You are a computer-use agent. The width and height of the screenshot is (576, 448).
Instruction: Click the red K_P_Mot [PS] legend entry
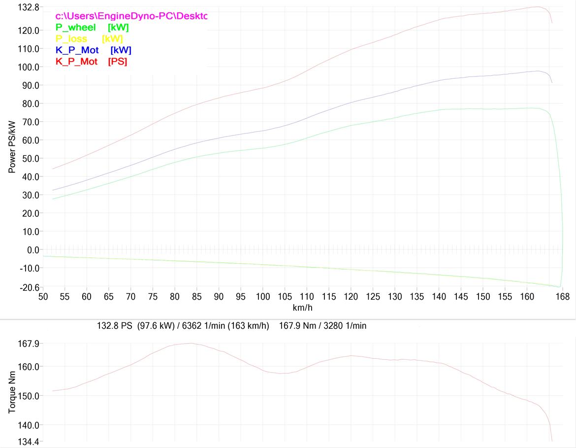91,62
